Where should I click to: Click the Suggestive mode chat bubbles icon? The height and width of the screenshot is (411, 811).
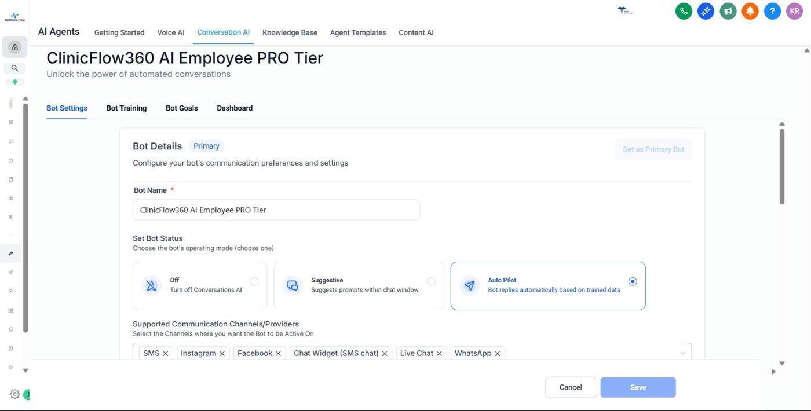[293, 285]
